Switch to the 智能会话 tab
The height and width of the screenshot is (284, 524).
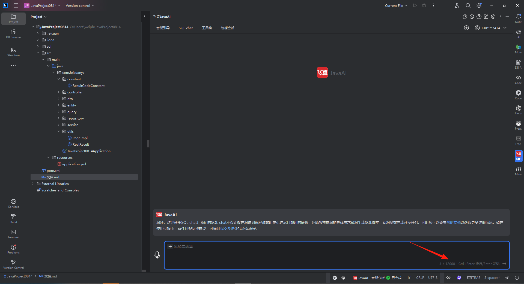[228, 28]
